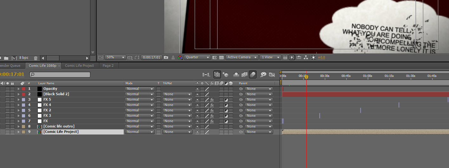Toggle draft 3D in timeline
The height and width of the screenshot is (168, 449).
[x=225, y=74]
